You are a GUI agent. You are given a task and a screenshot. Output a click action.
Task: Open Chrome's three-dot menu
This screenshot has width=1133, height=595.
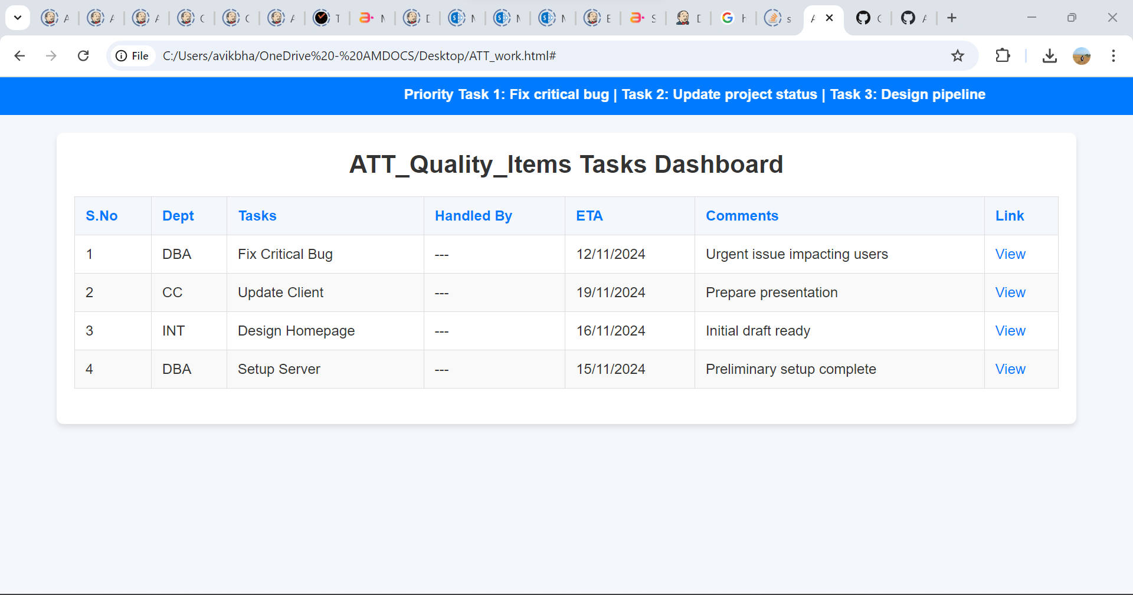pyautogui.click(x=1114, y=56)
